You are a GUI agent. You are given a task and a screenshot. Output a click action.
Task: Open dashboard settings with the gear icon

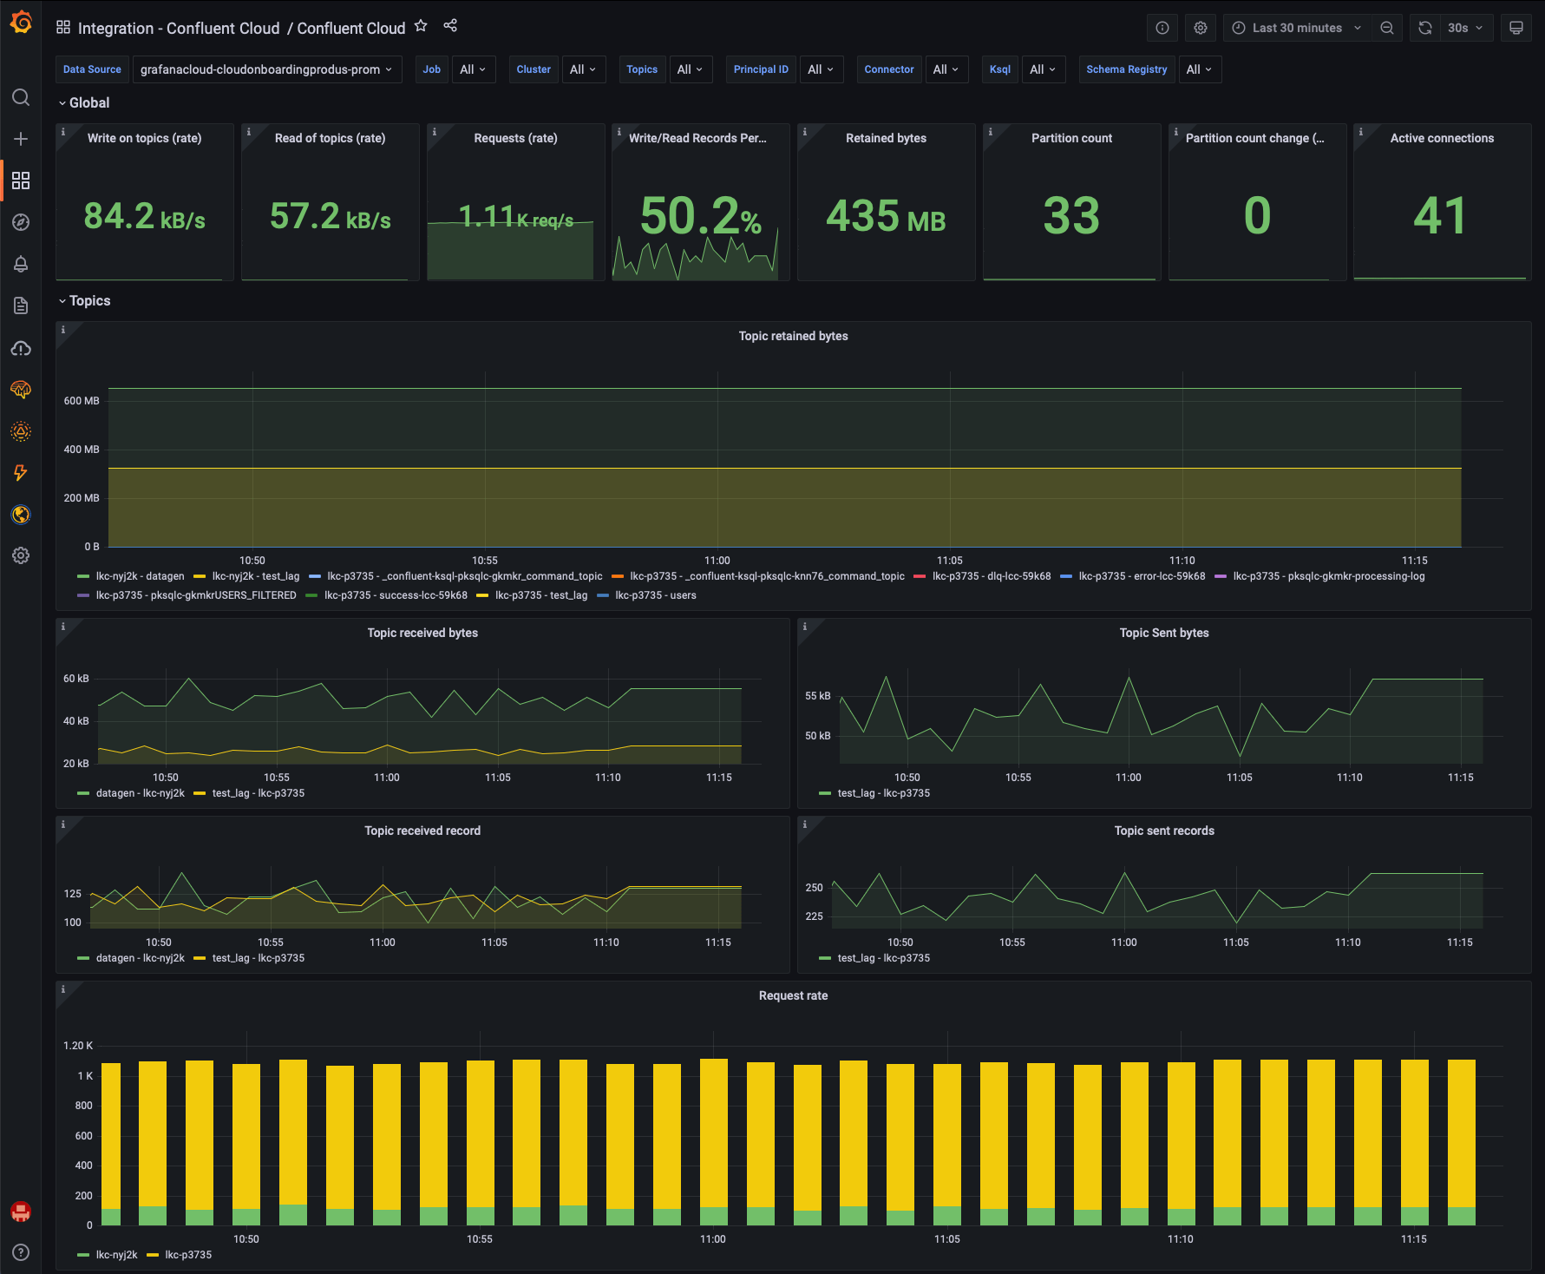coord(1201,27)
